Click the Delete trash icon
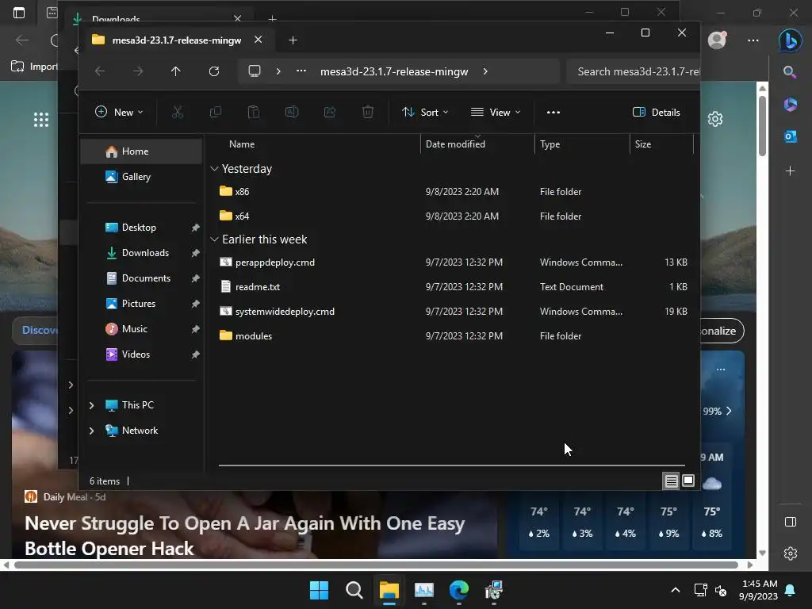 tap(368, 112)
